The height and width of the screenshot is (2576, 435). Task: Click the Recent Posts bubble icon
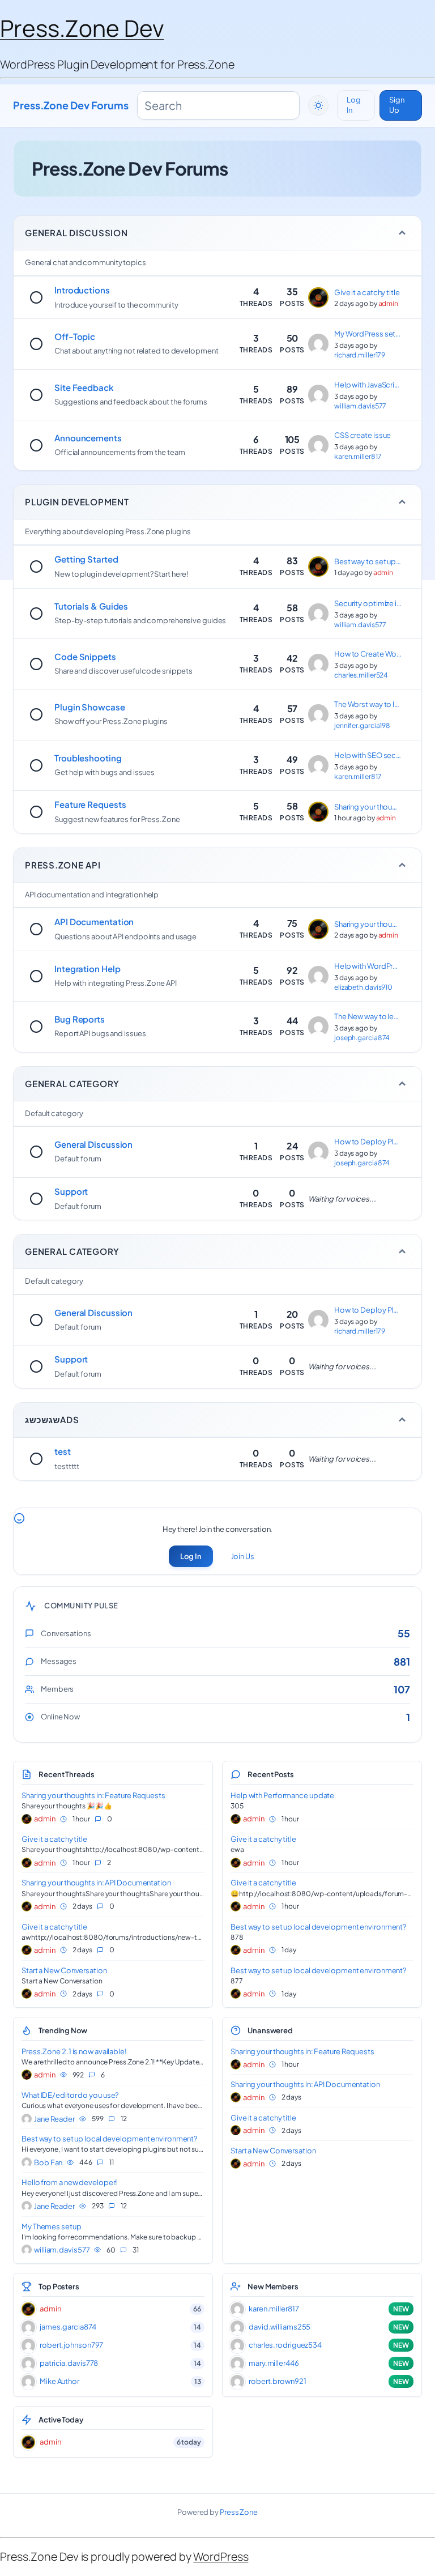pos(236,1774)
